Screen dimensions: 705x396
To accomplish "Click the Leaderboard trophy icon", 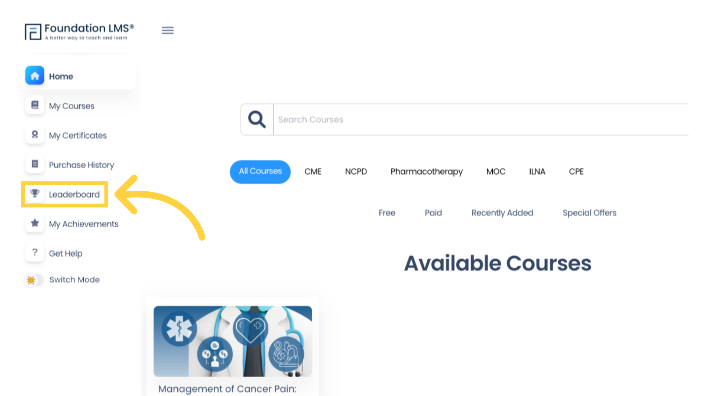I will tap(34, 194).
